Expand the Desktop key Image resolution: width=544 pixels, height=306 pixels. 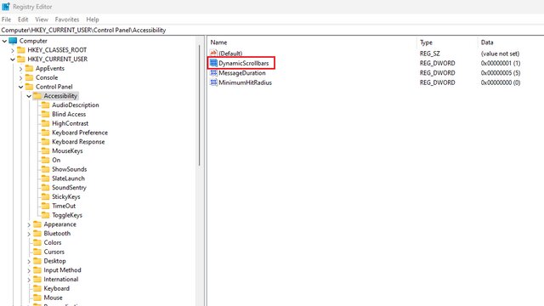[29, 261]
